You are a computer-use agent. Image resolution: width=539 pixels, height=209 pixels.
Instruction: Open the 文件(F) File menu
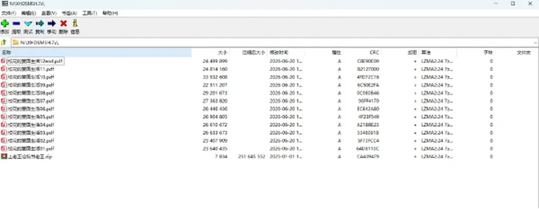[8, 13]
